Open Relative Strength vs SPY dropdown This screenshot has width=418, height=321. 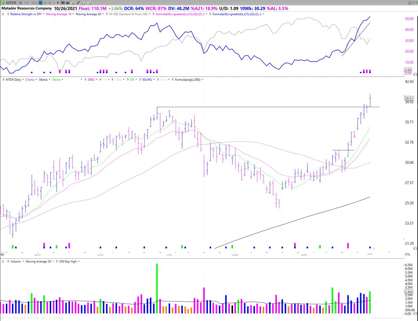pyautogui.click(x=44, y=14)
